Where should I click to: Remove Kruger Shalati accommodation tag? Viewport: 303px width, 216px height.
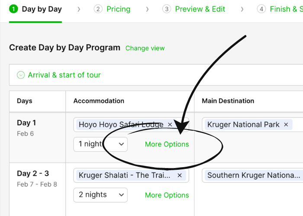(180, 176)
